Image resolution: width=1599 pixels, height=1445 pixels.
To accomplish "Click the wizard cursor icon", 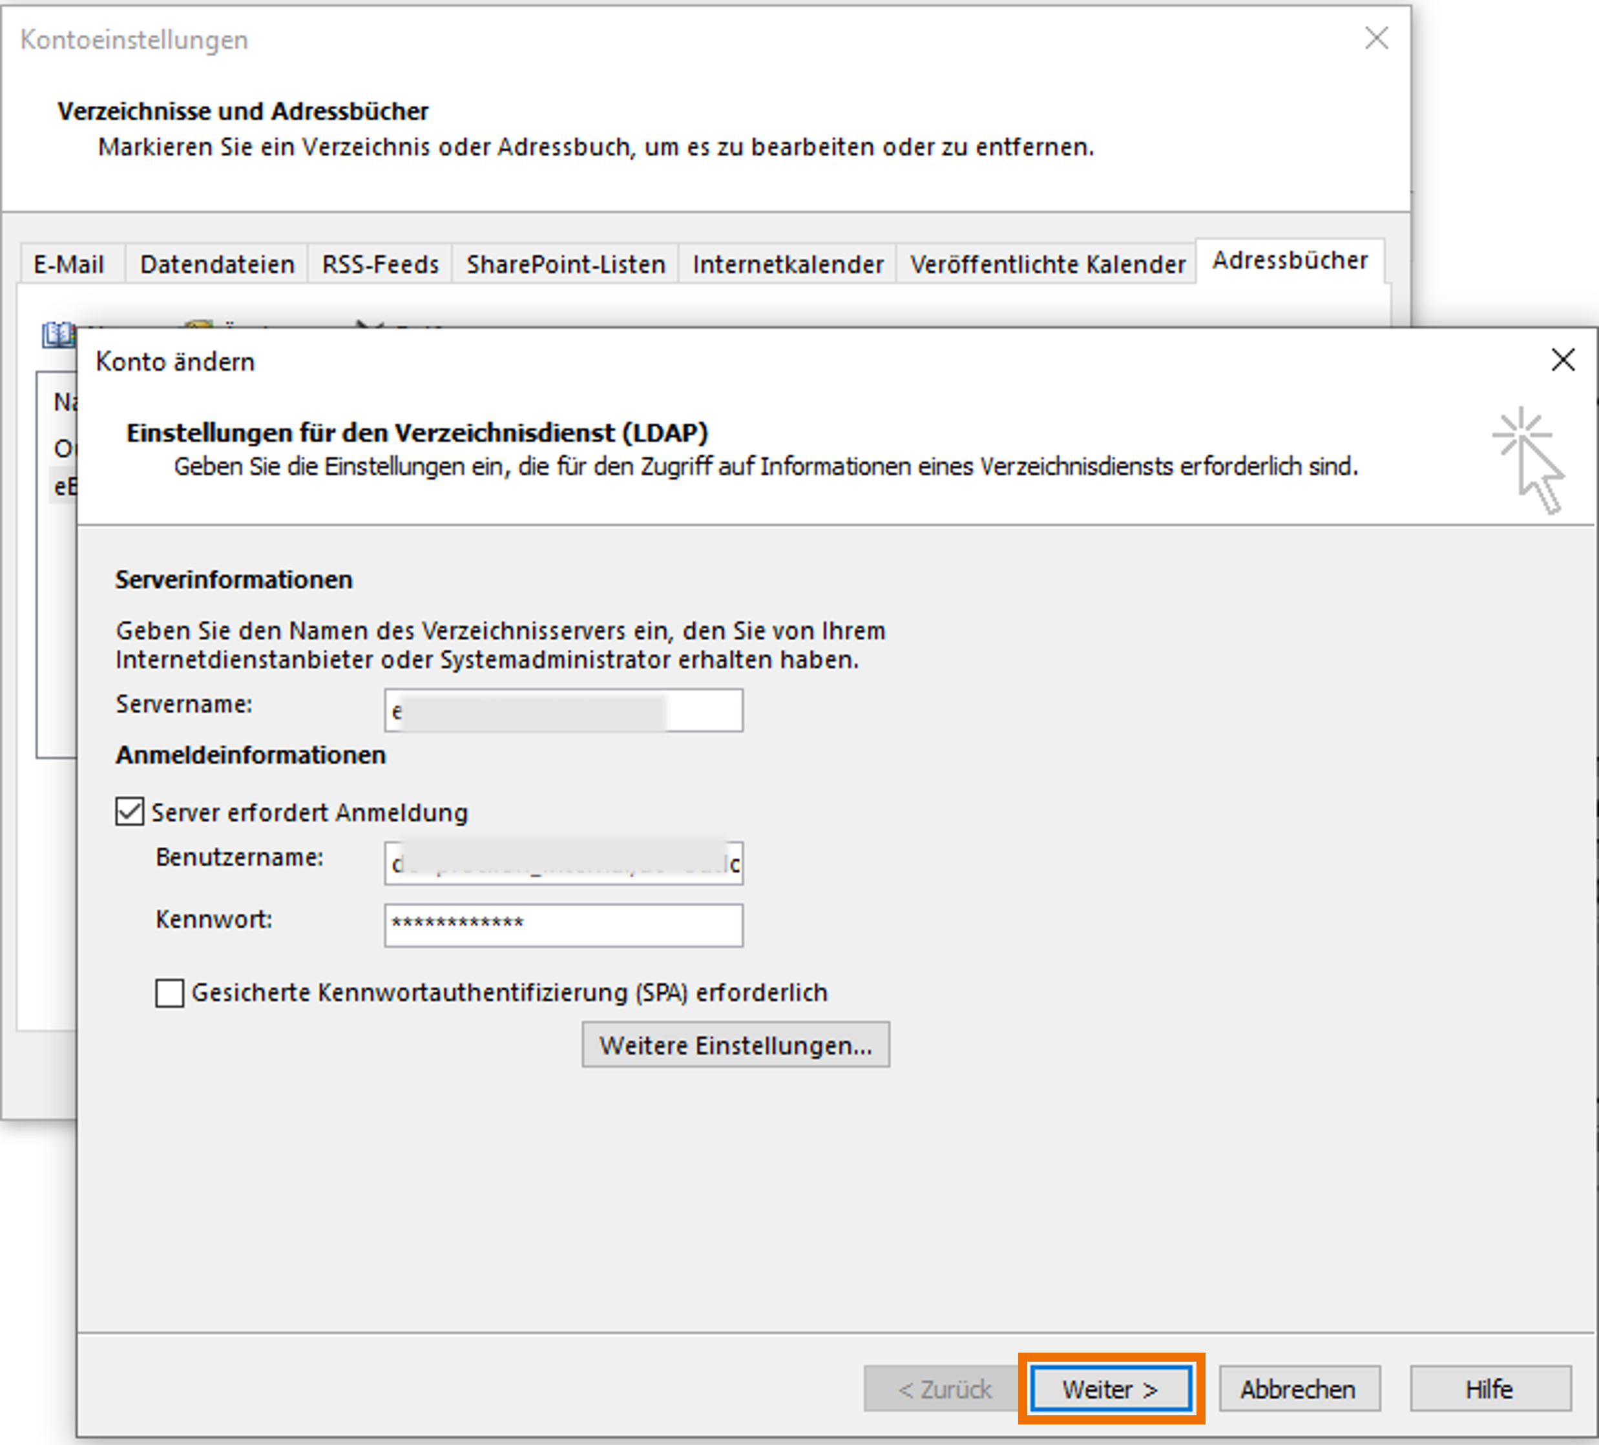I will coord(1529,460).
